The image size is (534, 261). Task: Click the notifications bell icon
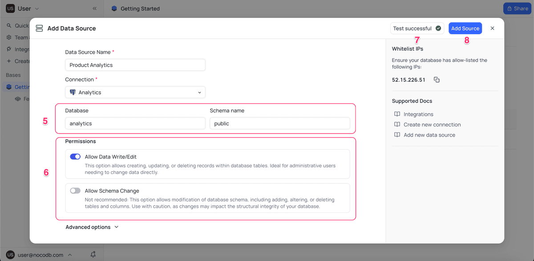coord(93,254)
